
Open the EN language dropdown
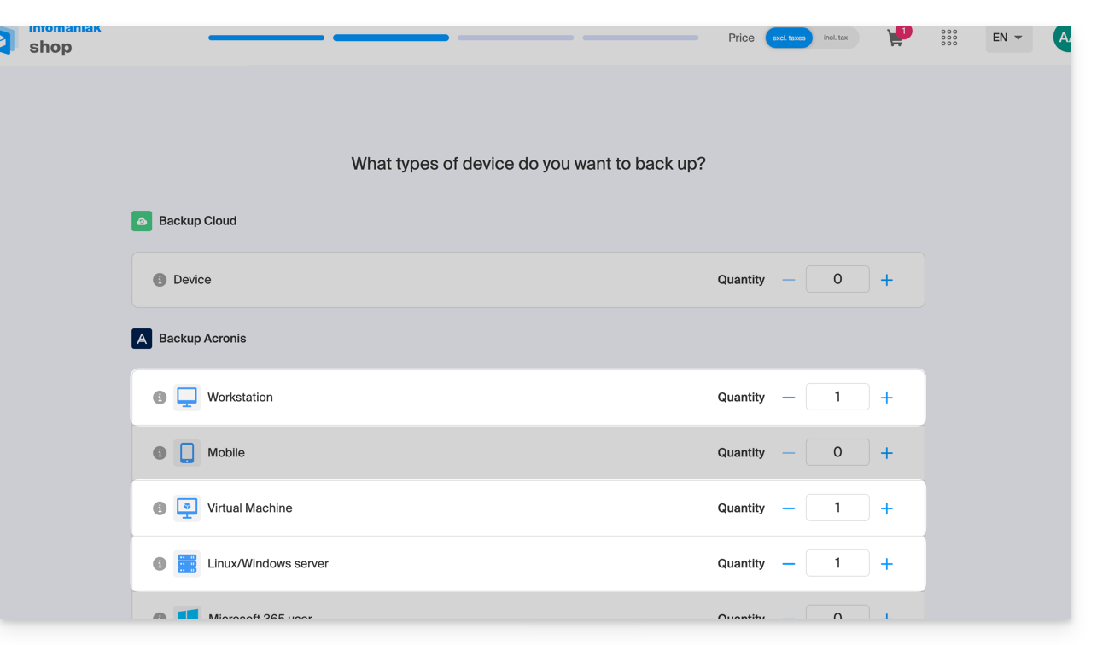point(1008,38)
